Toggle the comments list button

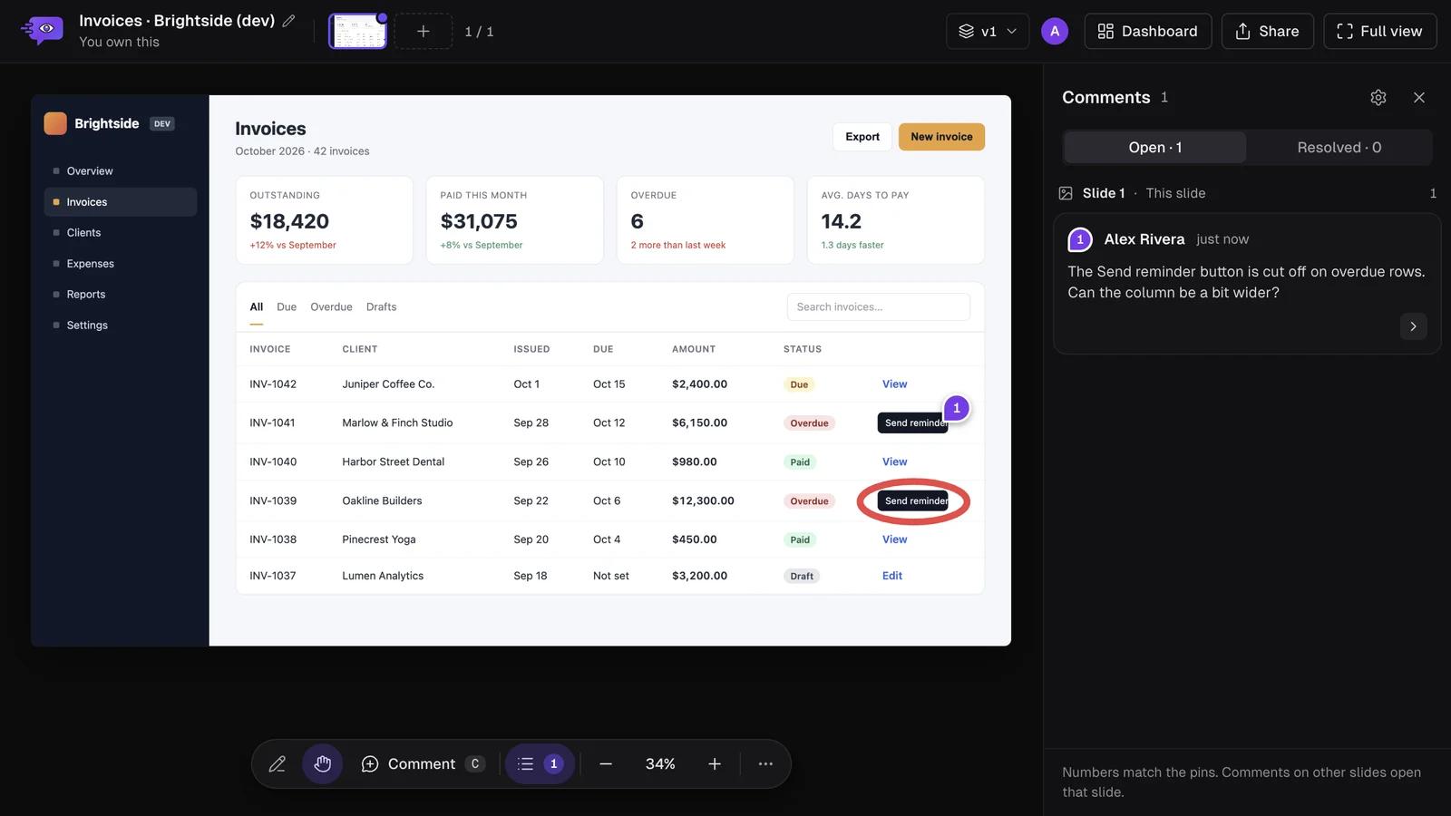[540, 763]
